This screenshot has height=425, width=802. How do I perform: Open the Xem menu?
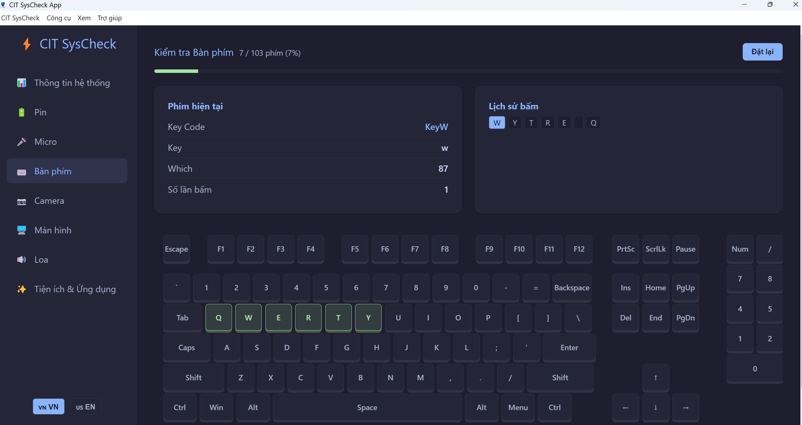point(84,18)
